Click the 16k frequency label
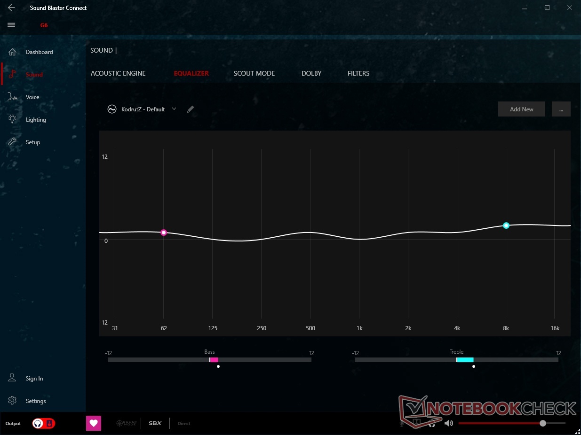This screenshot has height=435, width=581. point(555,328)
